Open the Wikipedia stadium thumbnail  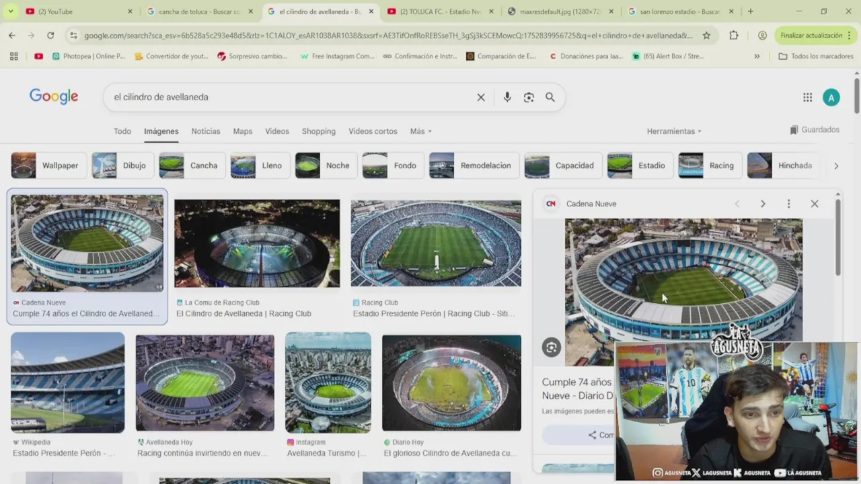(67, 382)
